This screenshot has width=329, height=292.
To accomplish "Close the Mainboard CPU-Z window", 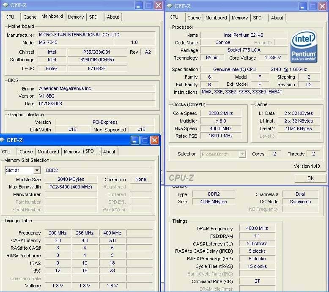I will [159, 5].
